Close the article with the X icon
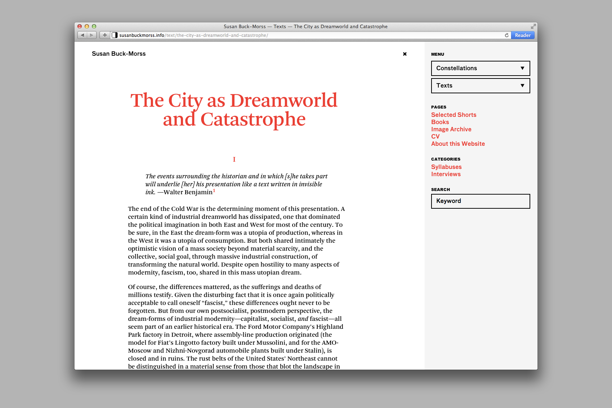612x408 pixels. [x=405, y=54]
